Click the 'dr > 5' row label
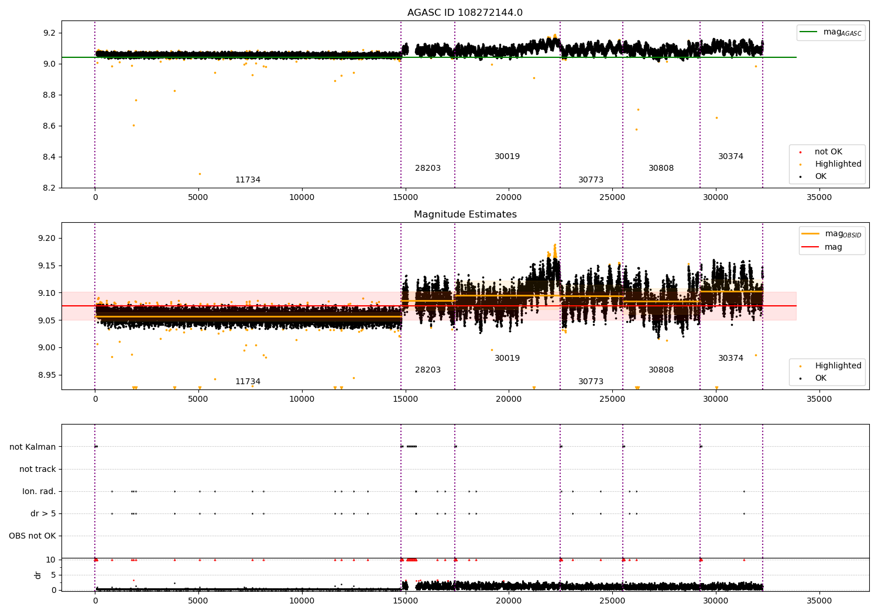 (43, 514)
